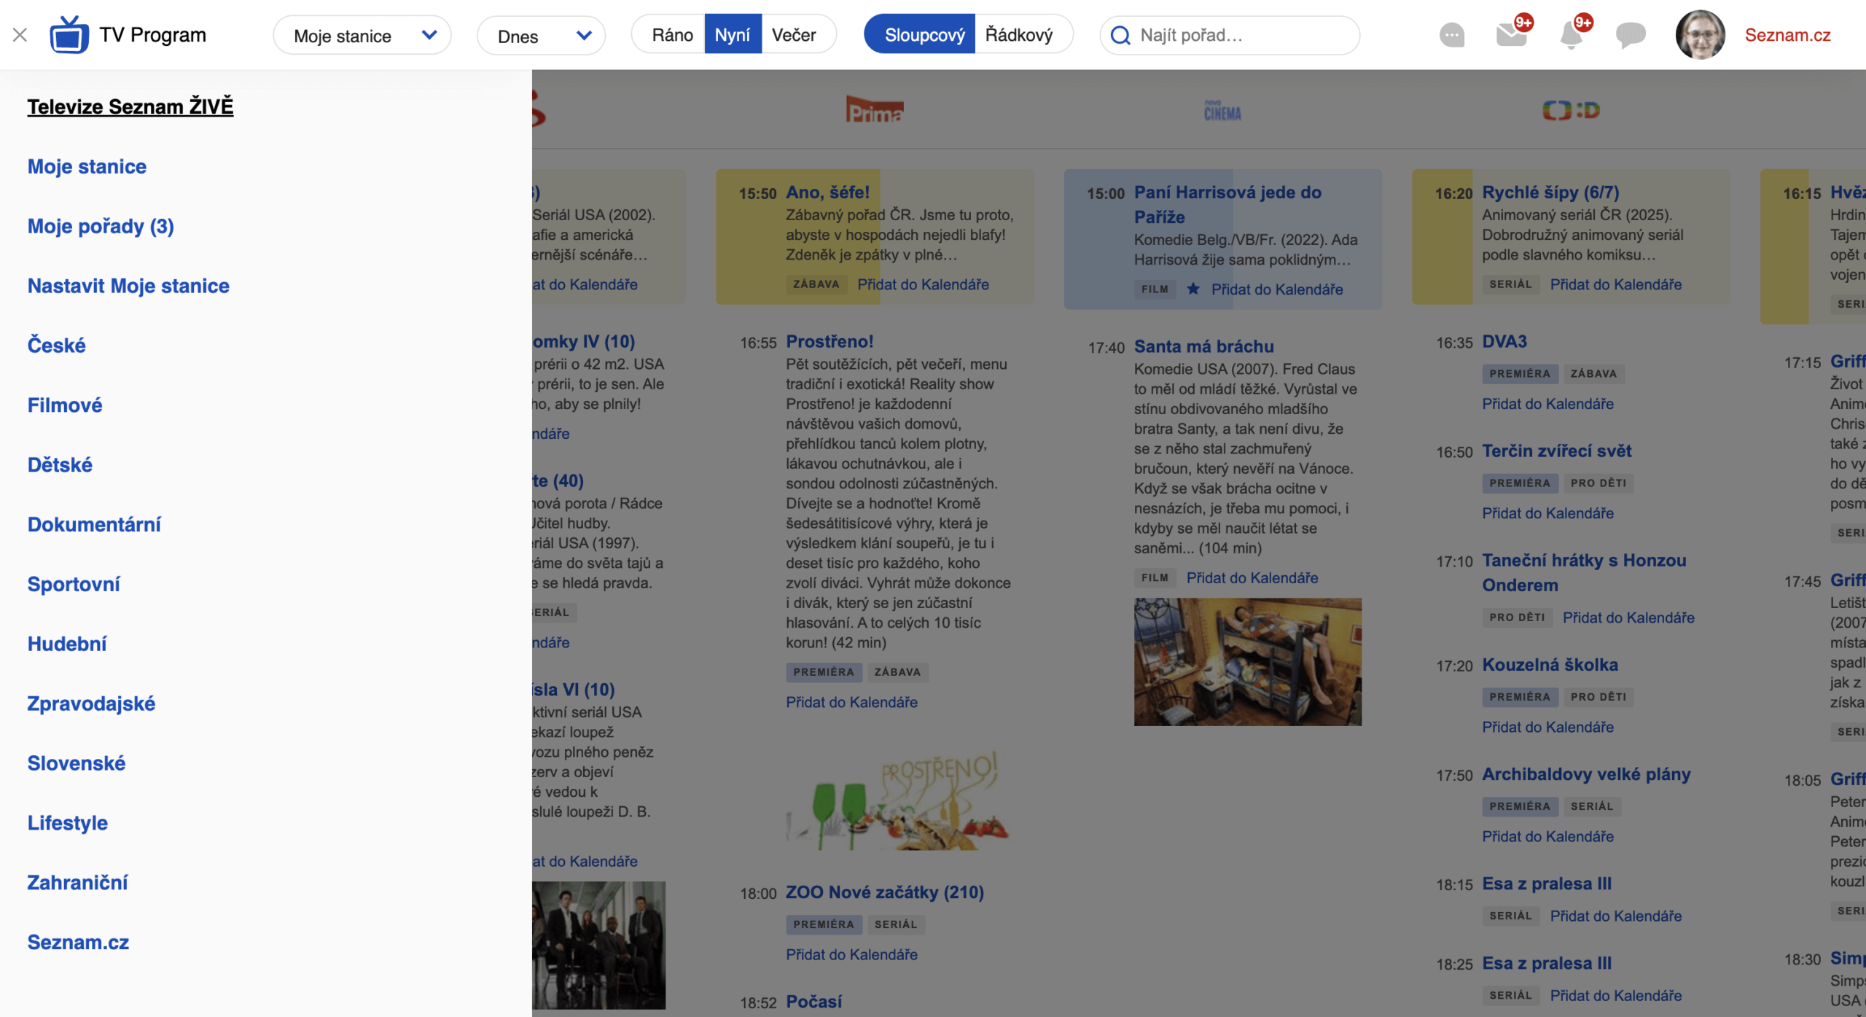
Task: Click the speech bubble chat icon
Action: (1631, 35)
